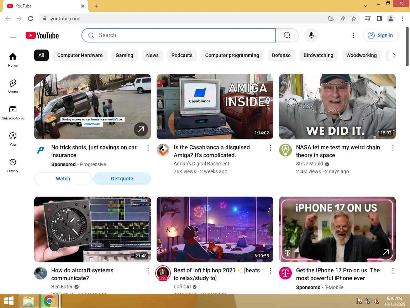Click volume icon in system tray
This screenshot has width=410, height=308.
coord(377,301)
